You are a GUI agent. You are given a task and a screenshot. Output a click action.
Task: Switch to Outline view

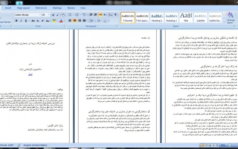tap(213, 145)
